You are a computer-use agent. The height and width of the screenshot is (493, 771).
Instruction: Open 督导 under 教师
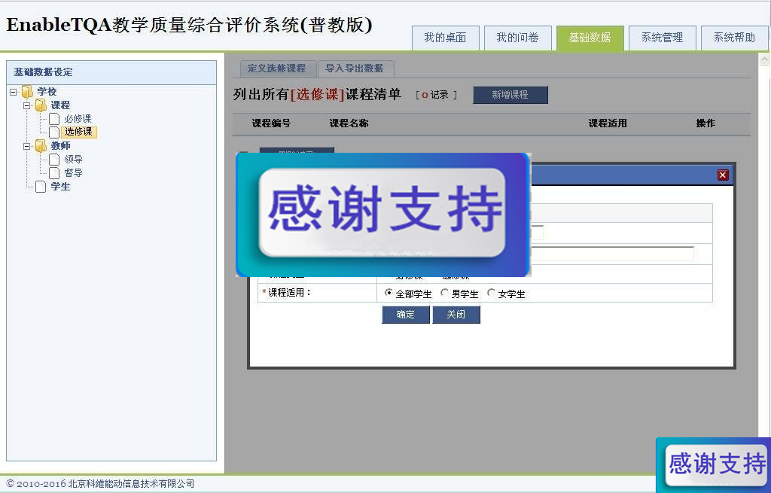[73, 173]
